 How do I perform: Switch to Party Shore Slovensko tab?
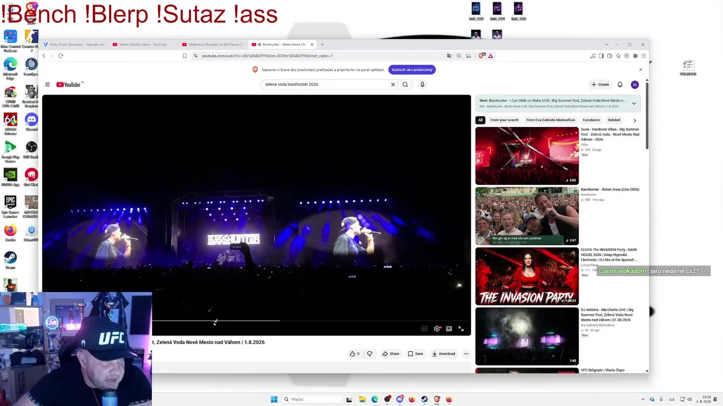point(73,45)
